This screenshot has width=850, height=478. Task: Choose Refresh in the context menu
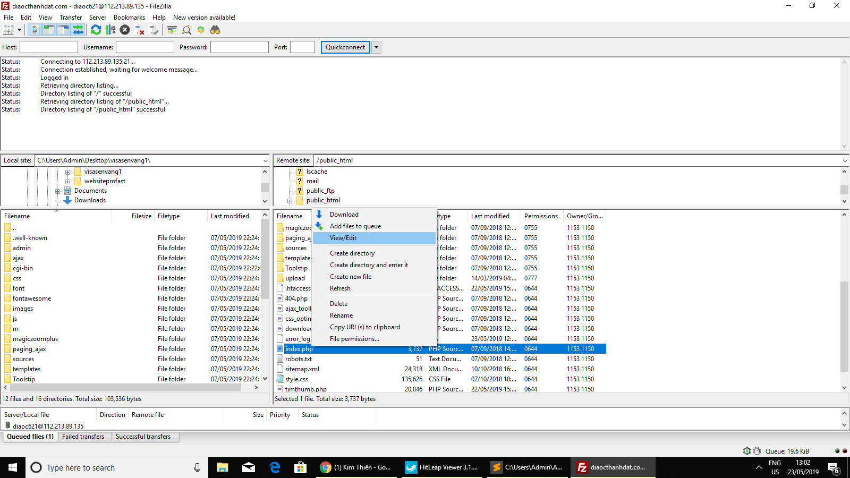[x=374, y=288]
